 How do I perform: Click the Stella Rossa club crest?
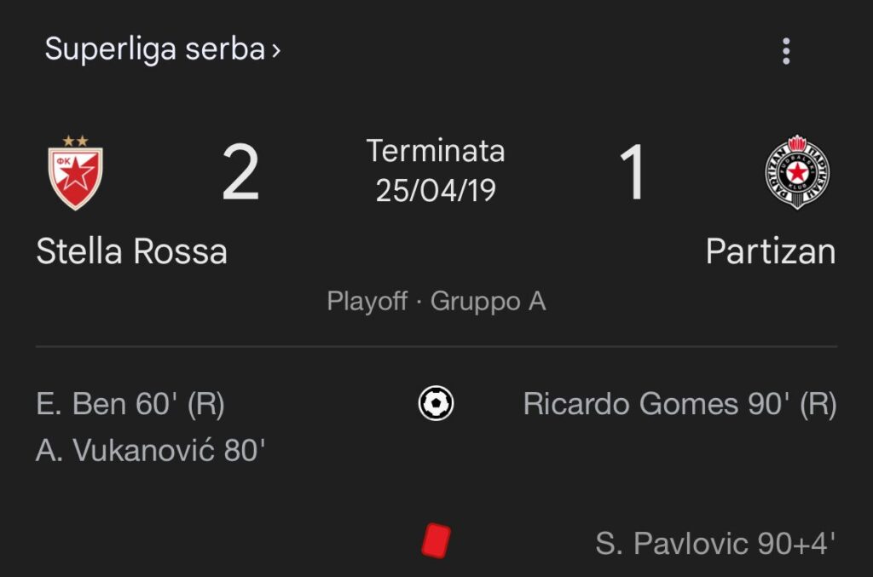(x=75, y=173)
